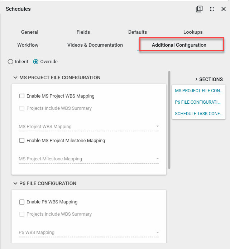230x249 pixels.
Task: Enable P6 WBS Mapping checkbox
Action: coord(22,202)
